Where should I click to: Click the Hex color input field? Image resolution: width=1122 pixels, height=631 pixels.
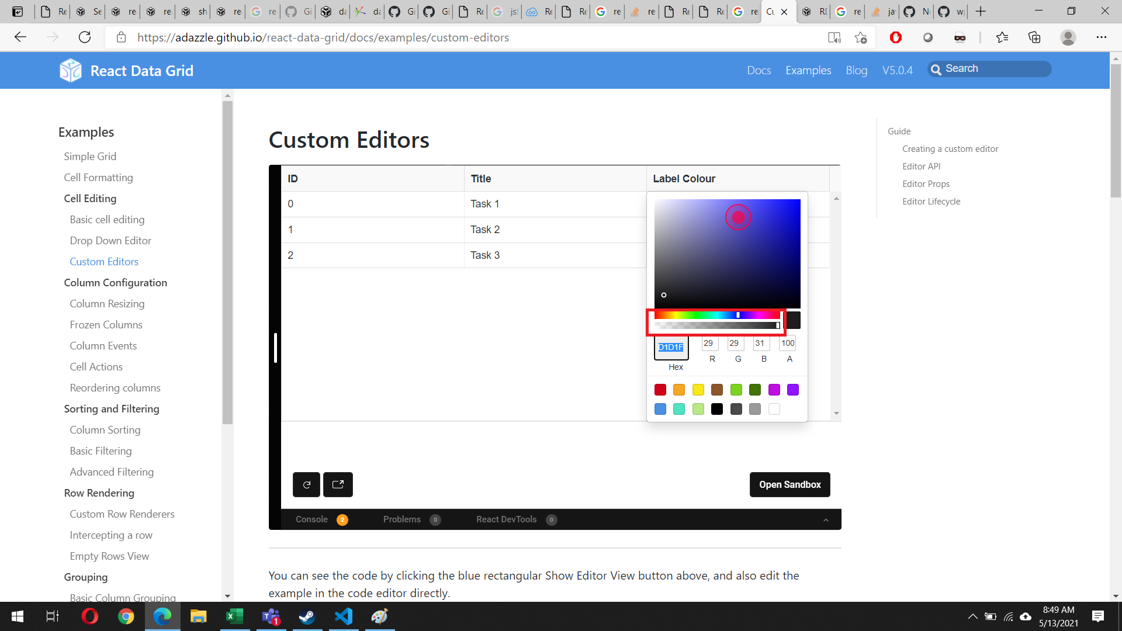(x=672, y=347)
